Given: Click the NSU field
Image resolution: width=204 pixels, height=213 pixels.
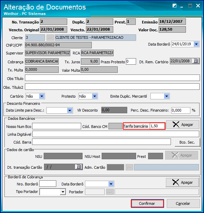Looking at the screenshot, I should (x=63, y=156).
